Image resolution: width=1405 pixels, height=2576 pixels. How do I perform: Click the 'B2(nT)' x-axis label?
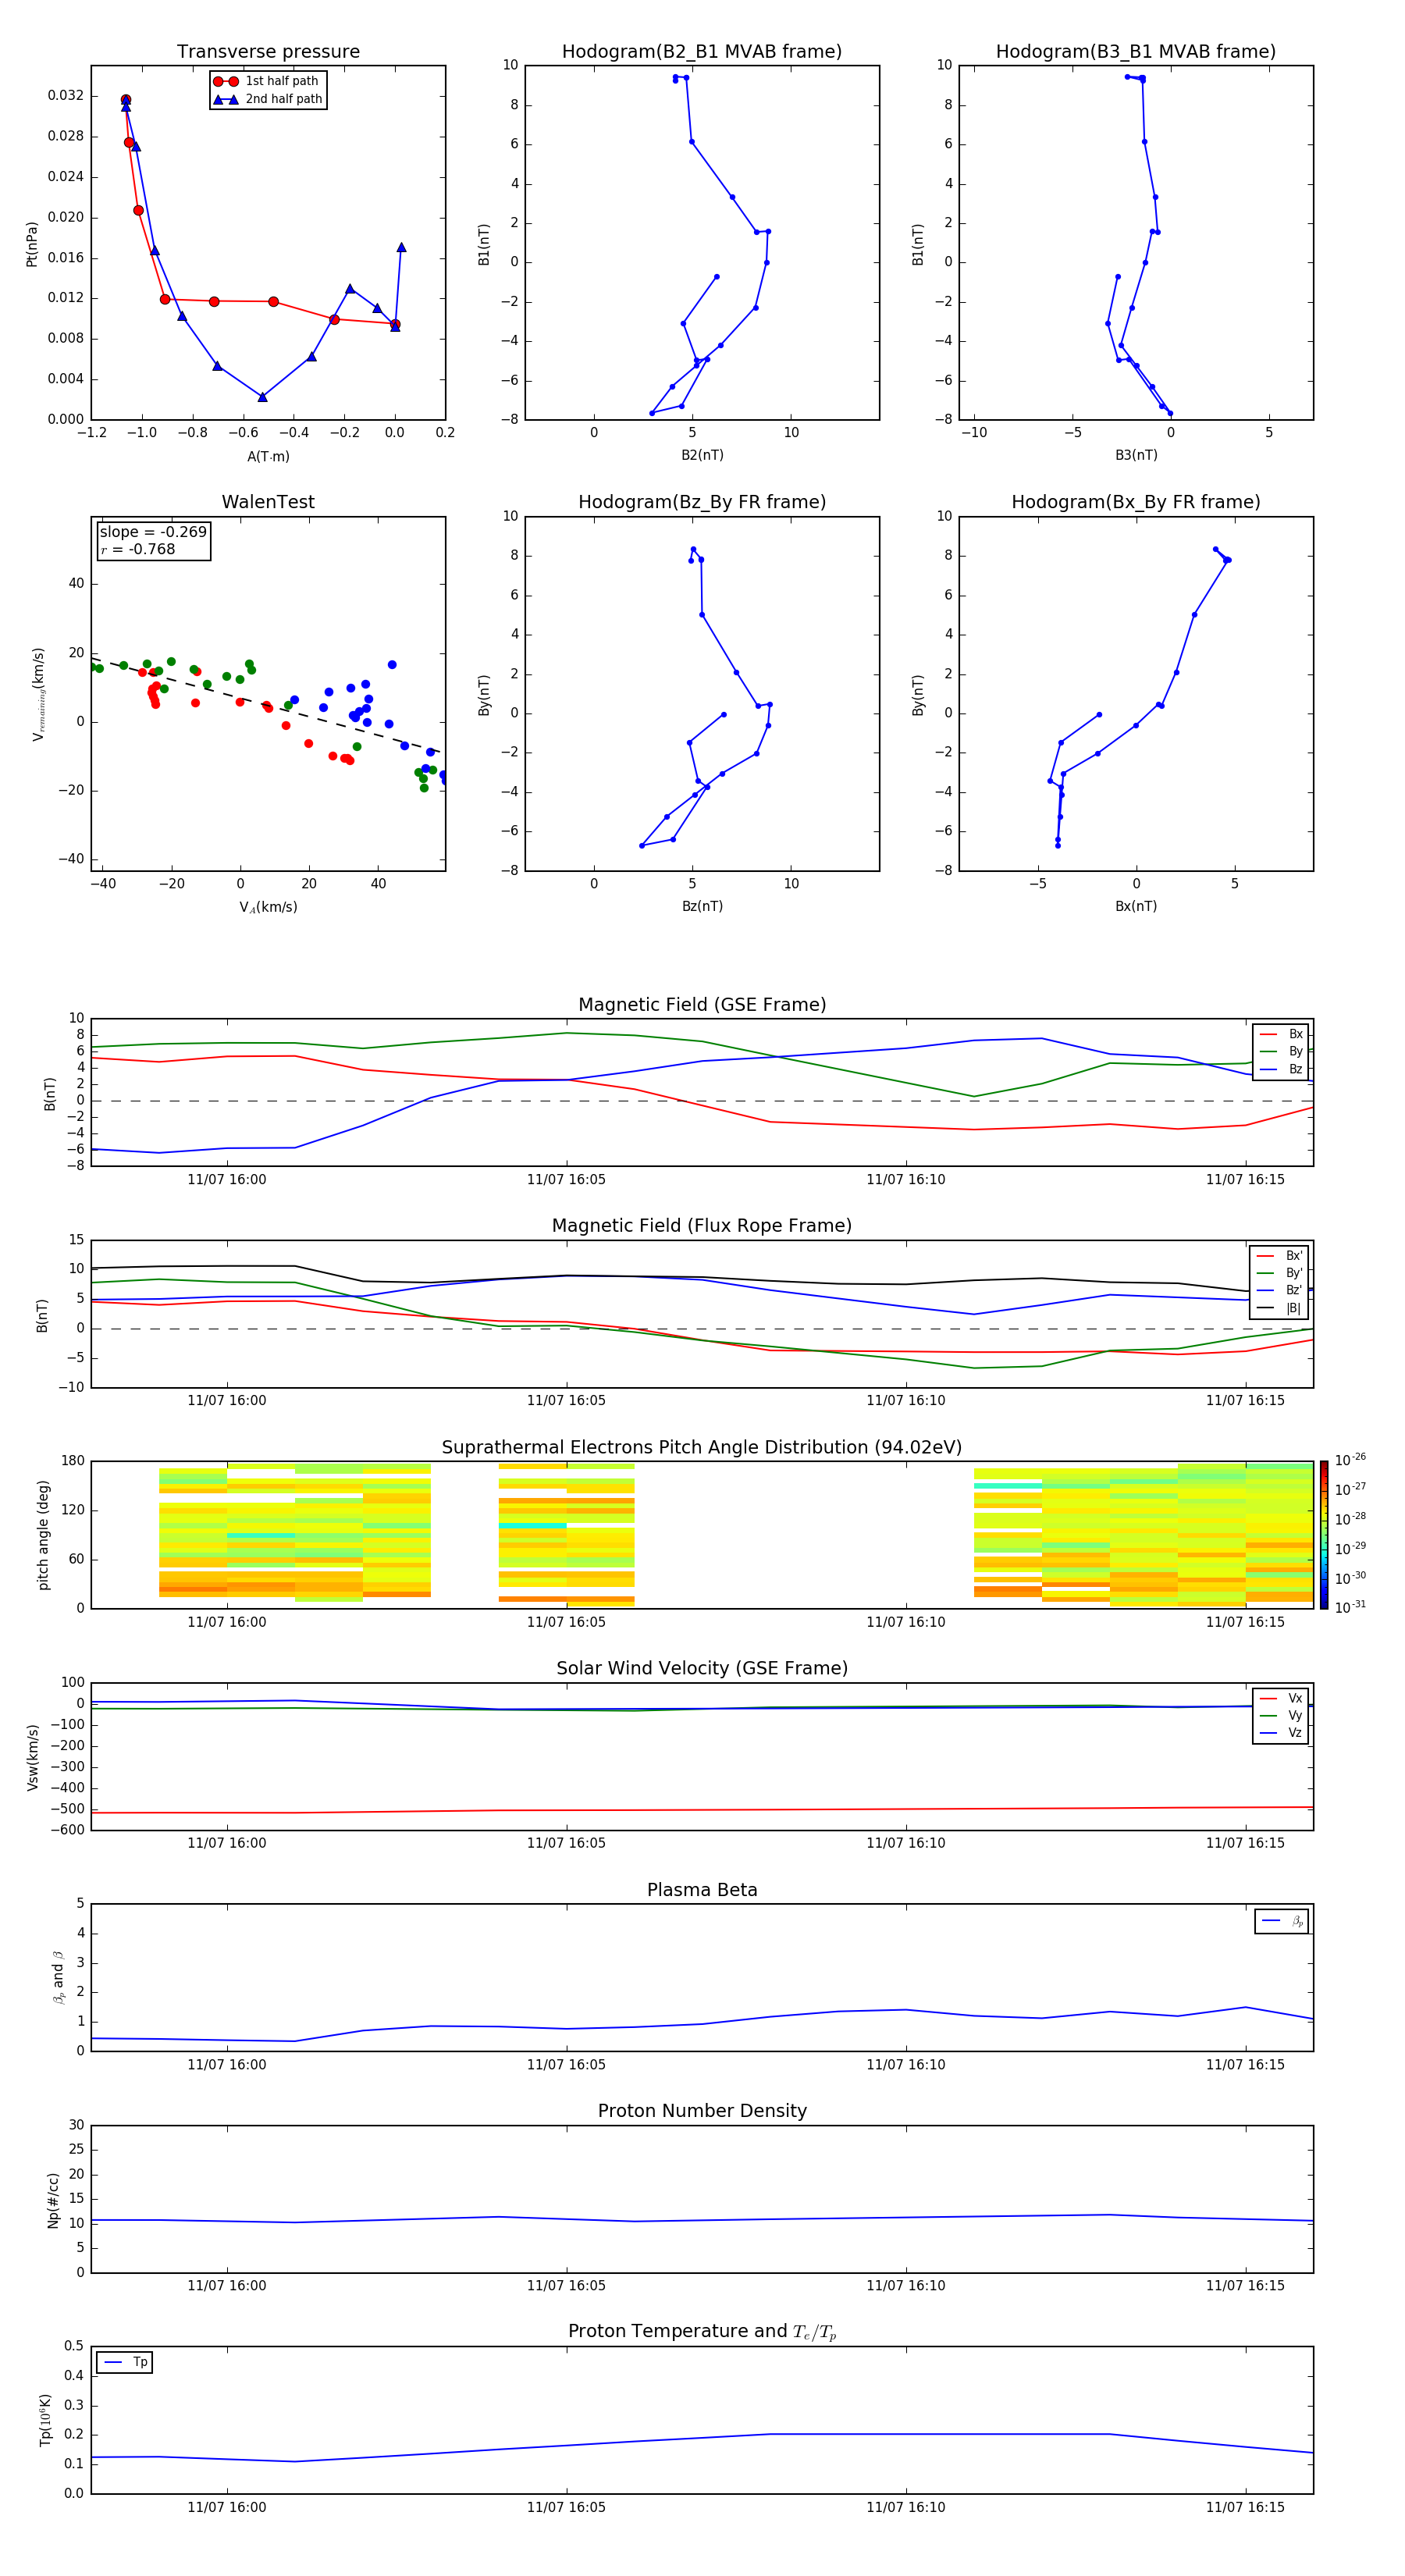coord(702,455)
